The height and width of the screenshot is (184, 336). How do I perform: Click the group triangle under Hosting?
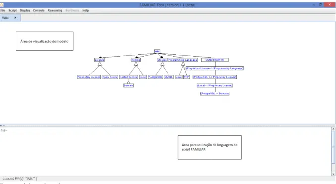pos(136,64)
